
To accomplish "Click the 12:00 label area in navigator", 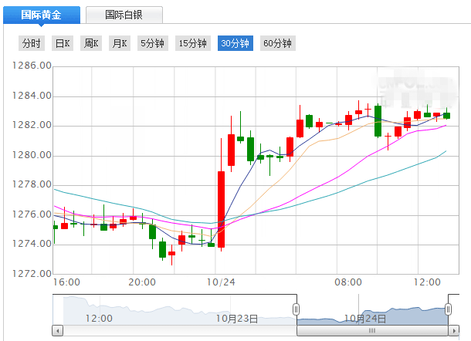I will [x=99, y=318].
